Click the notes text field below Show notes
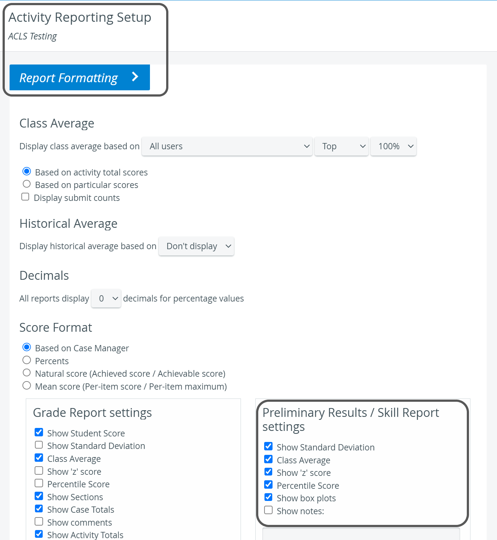Image resolution: width=497 pixels, height=540 pixels. [x=361, y=534]
